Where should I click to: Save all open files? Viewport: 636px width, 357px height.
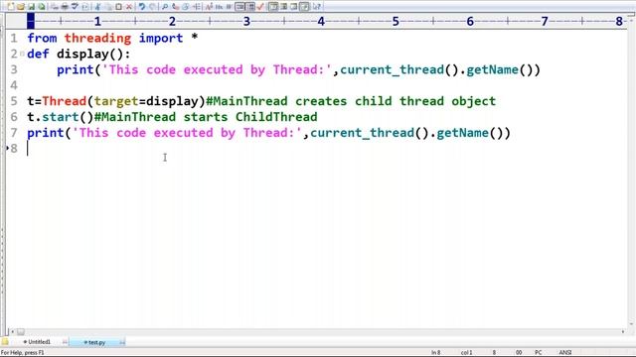(x=42, y=7)
